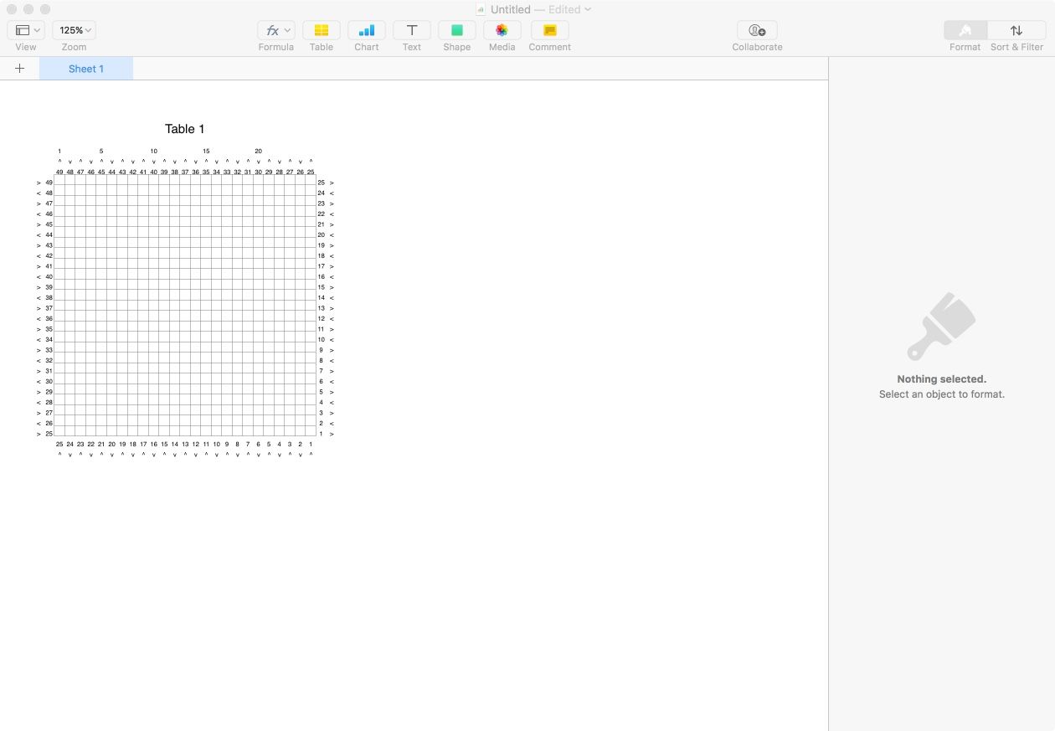The height and width of the screenshot is (731, 1055).
Task: Open the View menu chevron
Action: tap(36, 30)
